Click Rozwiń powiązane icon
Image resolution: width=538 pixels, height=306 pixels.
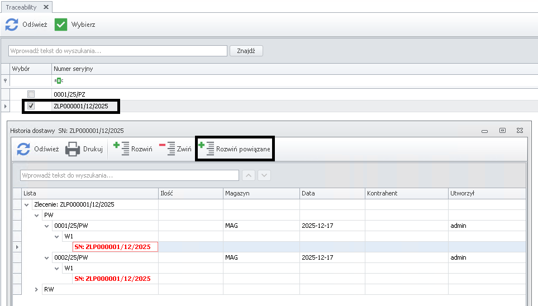[x=206, y=149]
